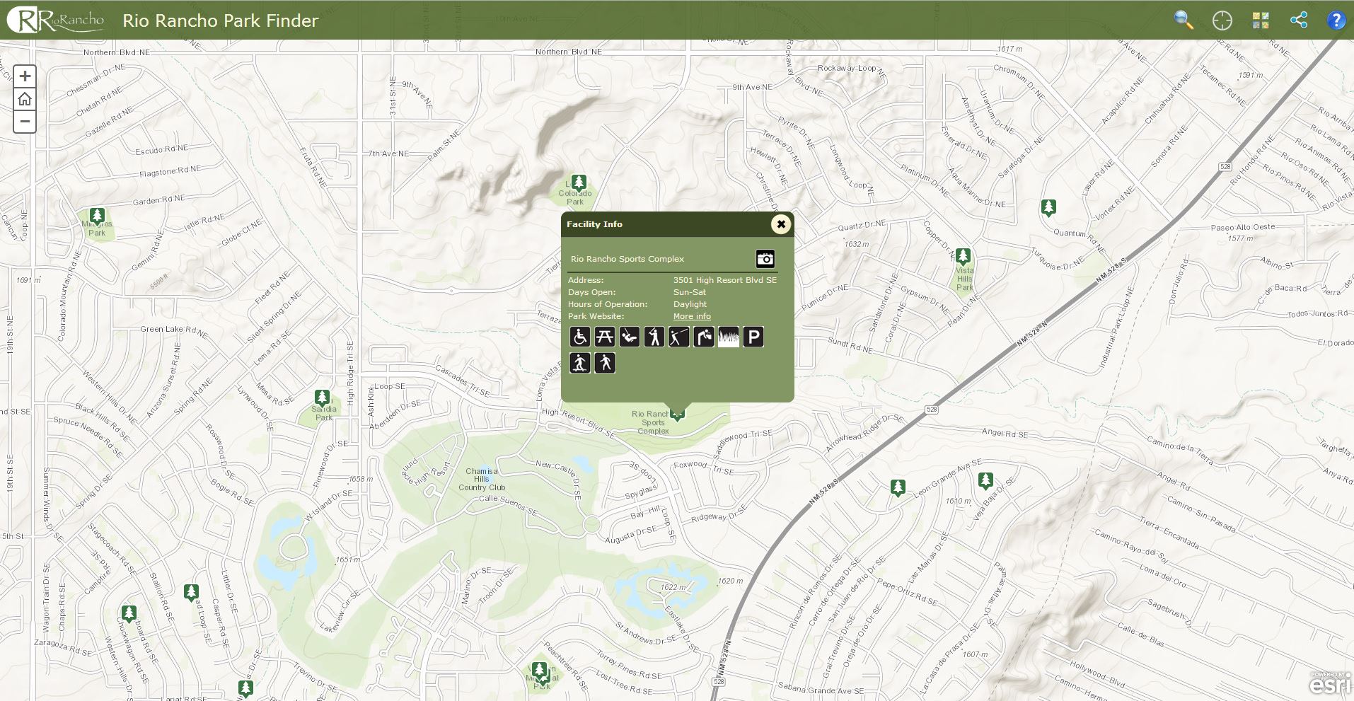
Task: Open park marker near Peachtree Rd SE
Action: pos(539,670)
